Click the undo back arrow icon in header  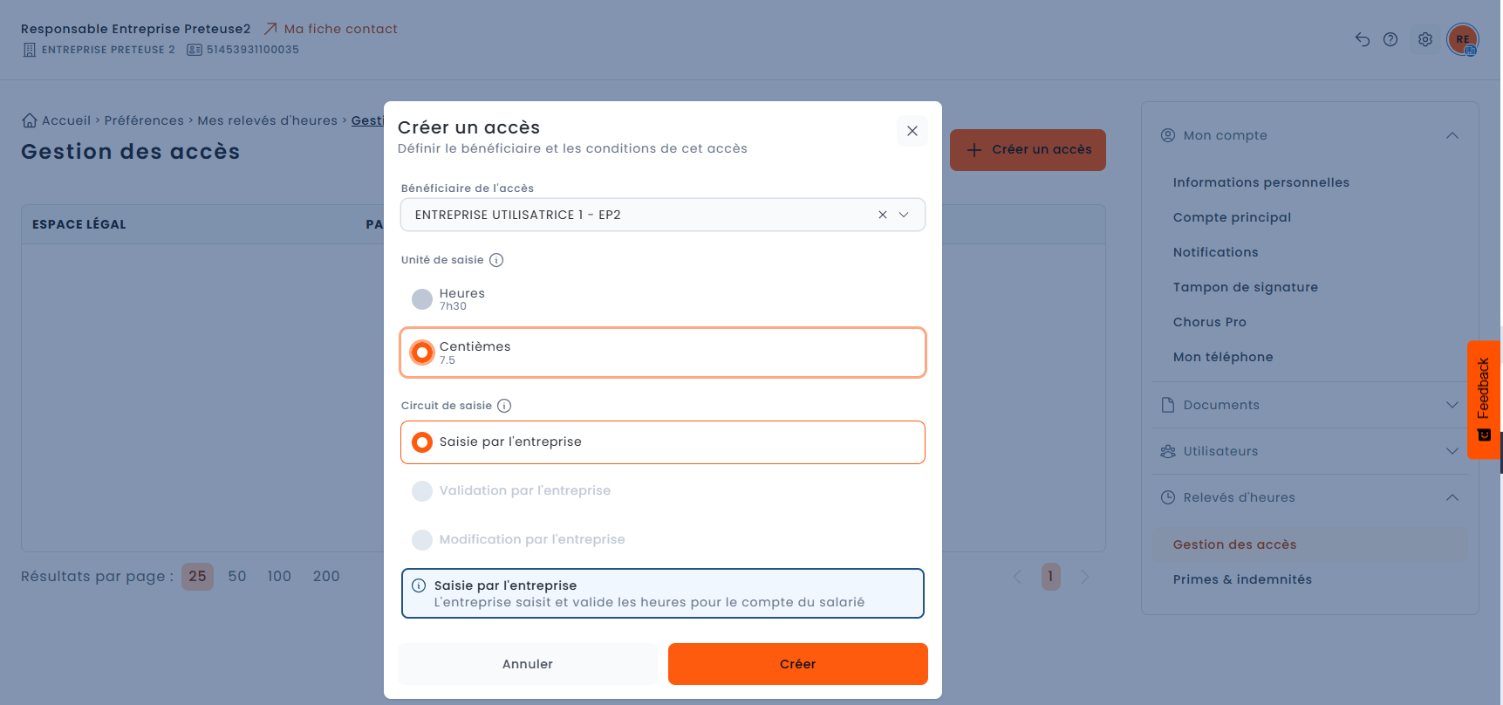[x=1363, y=39]
